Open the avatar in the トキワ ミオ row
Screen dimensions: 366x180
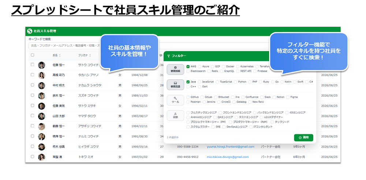tap(42, 157)
